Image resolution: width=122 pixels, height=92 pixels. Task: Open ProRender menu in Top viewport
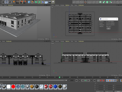click(x=81, y=5)
